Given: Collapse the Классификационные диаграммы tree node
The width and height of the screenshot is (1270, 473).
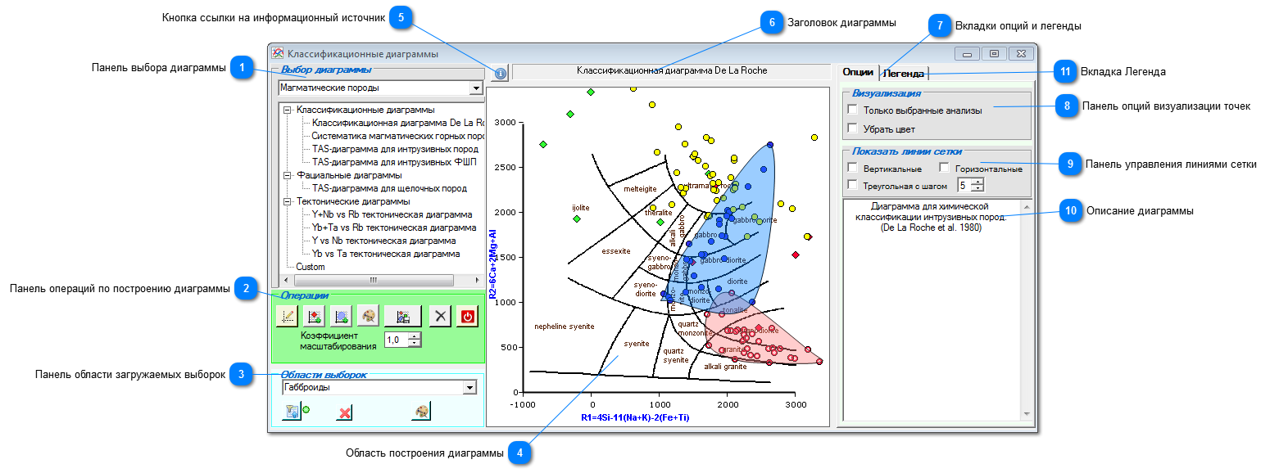Looking at the screenshot, I should pos(287,110).
